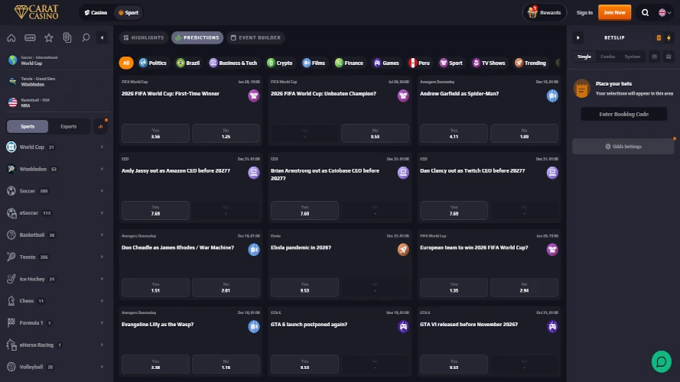Click the Sign In link
Screen dimensions: 680x382
[584, 12]
